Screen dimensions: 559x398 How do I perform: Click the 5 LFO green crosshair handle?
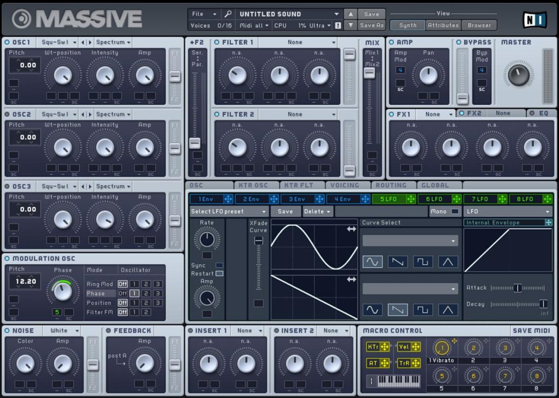411,199
